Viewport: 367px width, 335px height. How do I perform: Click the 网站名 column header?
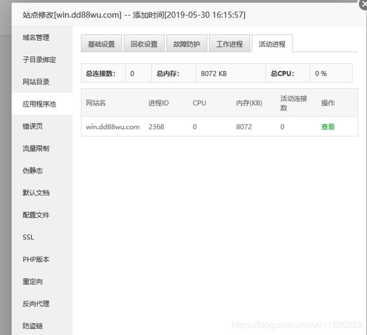pos(96,103)
